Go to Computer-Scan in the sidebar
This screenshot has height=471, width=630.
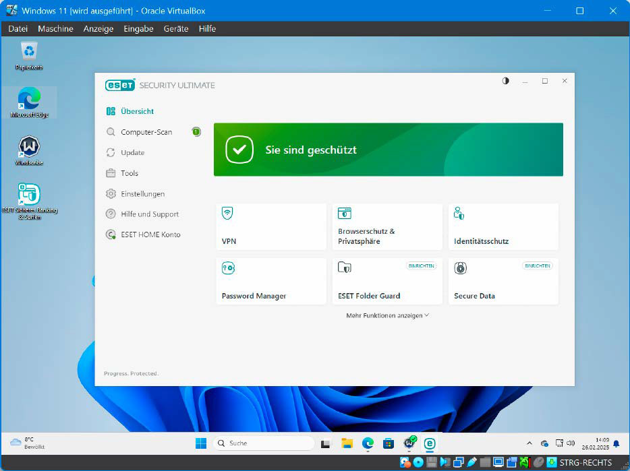[139, 131]
